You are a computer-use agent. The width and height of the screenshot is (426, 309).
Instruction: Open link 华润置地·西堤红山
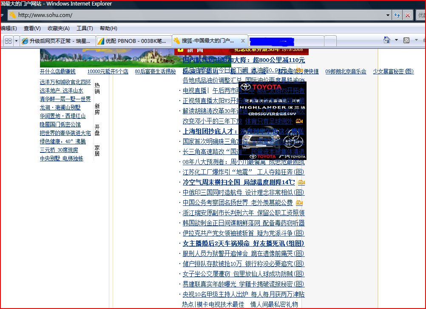pyautogui.click(x=62, y=116)
